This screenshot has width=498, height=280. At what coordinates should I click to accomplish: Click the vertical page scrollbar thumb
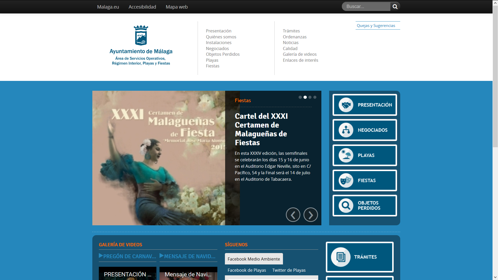tap(495, 76)
